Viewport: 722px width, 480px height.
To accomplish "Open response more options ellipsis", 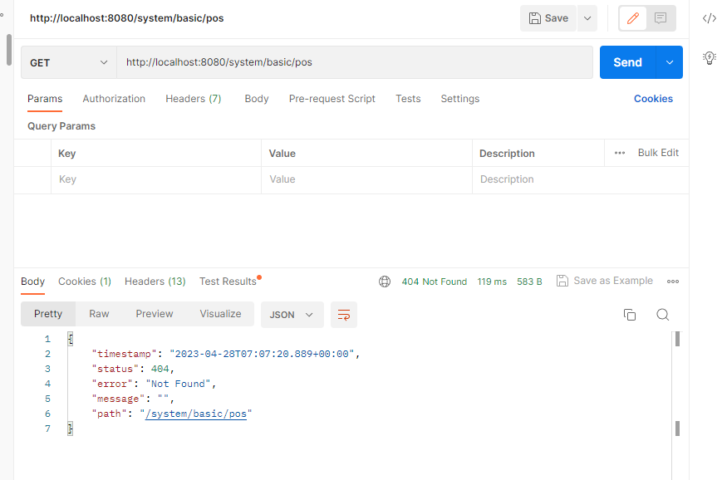I will tap(673, 282).
